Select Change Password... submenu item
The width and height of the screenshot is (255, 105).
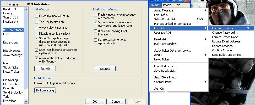click(231, 33)
